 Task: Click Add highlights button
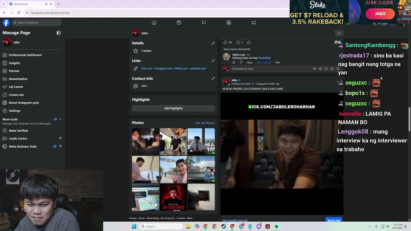pos(173,108)
